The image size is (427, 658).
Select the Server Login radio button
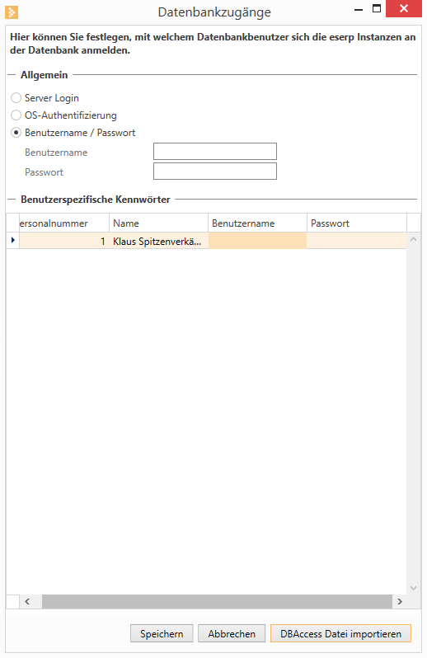pyautogui.click(x=16, y=98)
